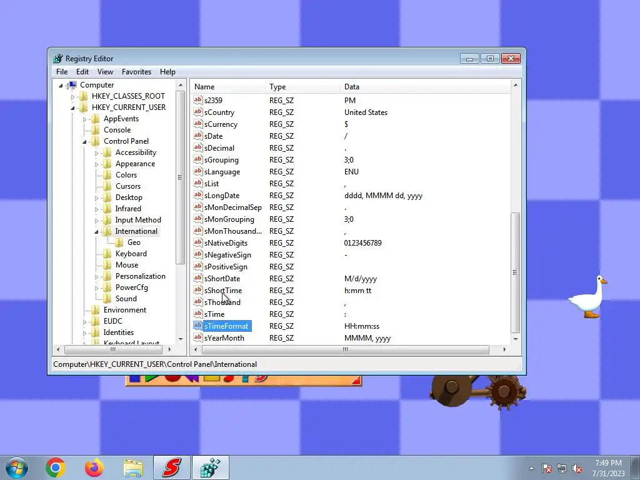Select the Geo subkey folder icon
Viewport: 640px width, 480px height.
click(119, 242)
